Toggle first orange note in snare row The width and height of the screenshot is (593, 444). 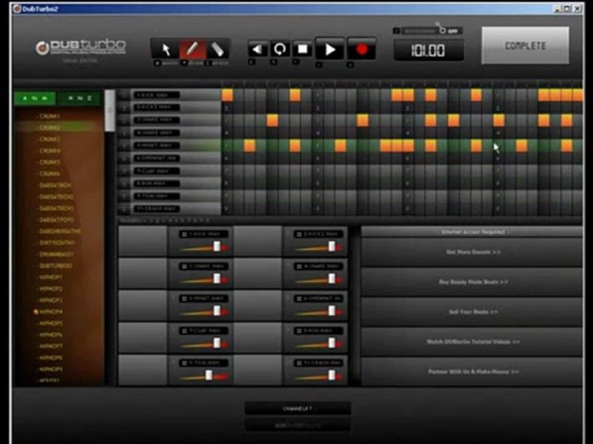[272, 120]
